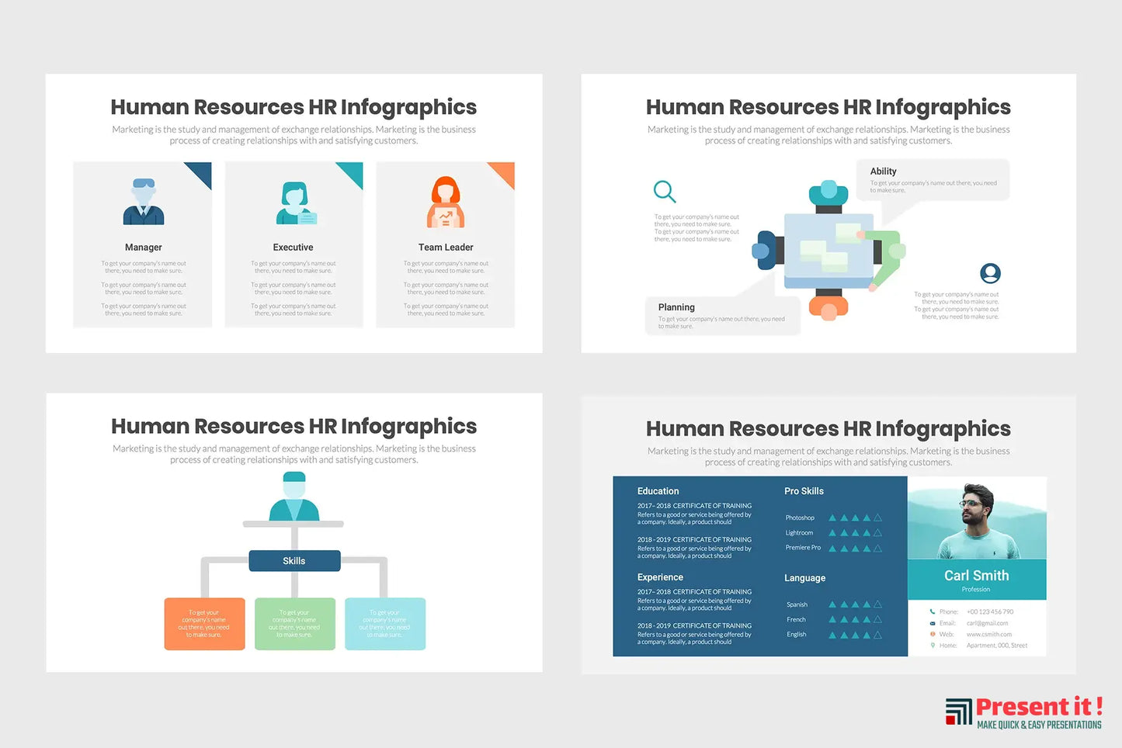Click the Manager avatar icon

pyautogui.click(x=144, y=202)
